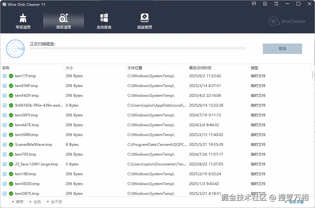
Task: Select the file name ScanedMalWare.tmp
Action: [33, 145]
